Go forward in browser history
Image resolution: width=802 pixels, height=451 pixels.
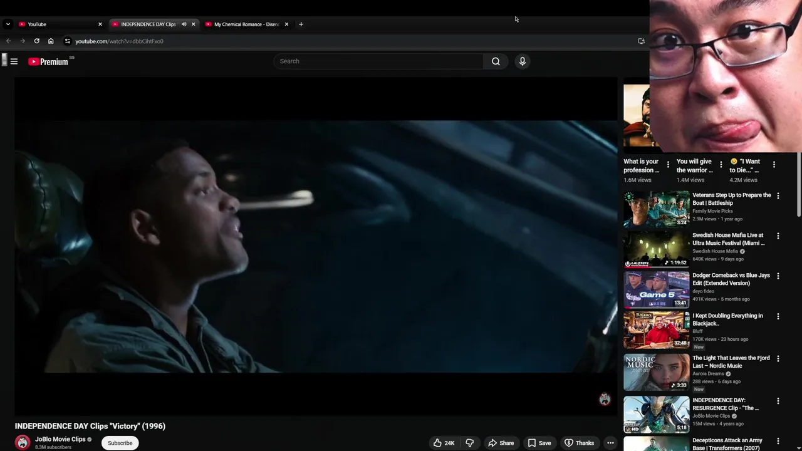point(23,41)
